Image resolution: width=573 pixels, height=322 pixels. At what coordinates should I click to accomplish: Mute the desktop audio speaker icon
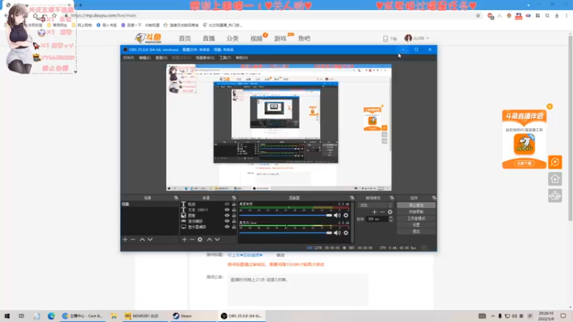tap(337, 215)
